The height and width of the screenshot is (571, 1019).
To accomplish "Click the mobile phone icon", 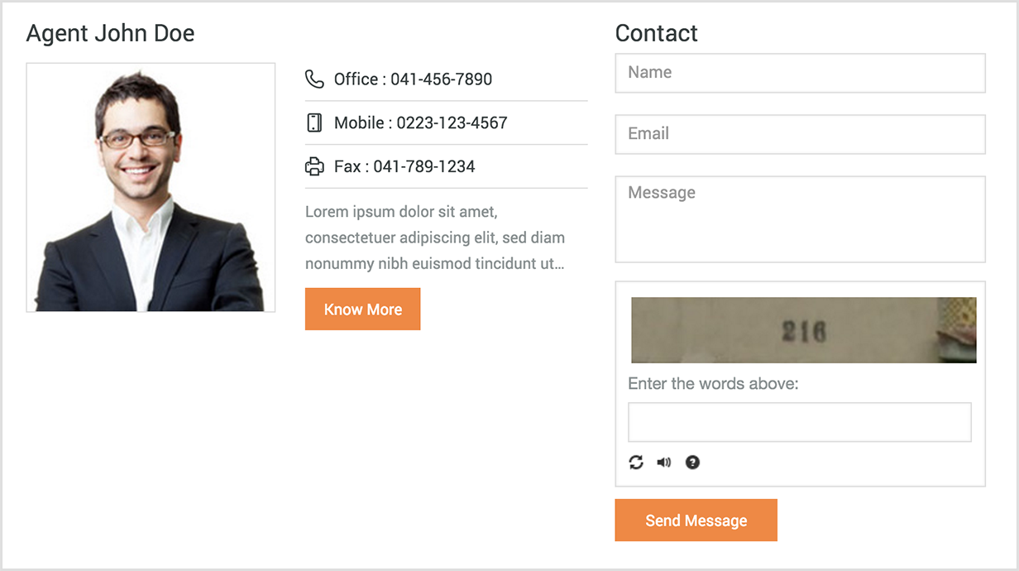I will 314,122.
